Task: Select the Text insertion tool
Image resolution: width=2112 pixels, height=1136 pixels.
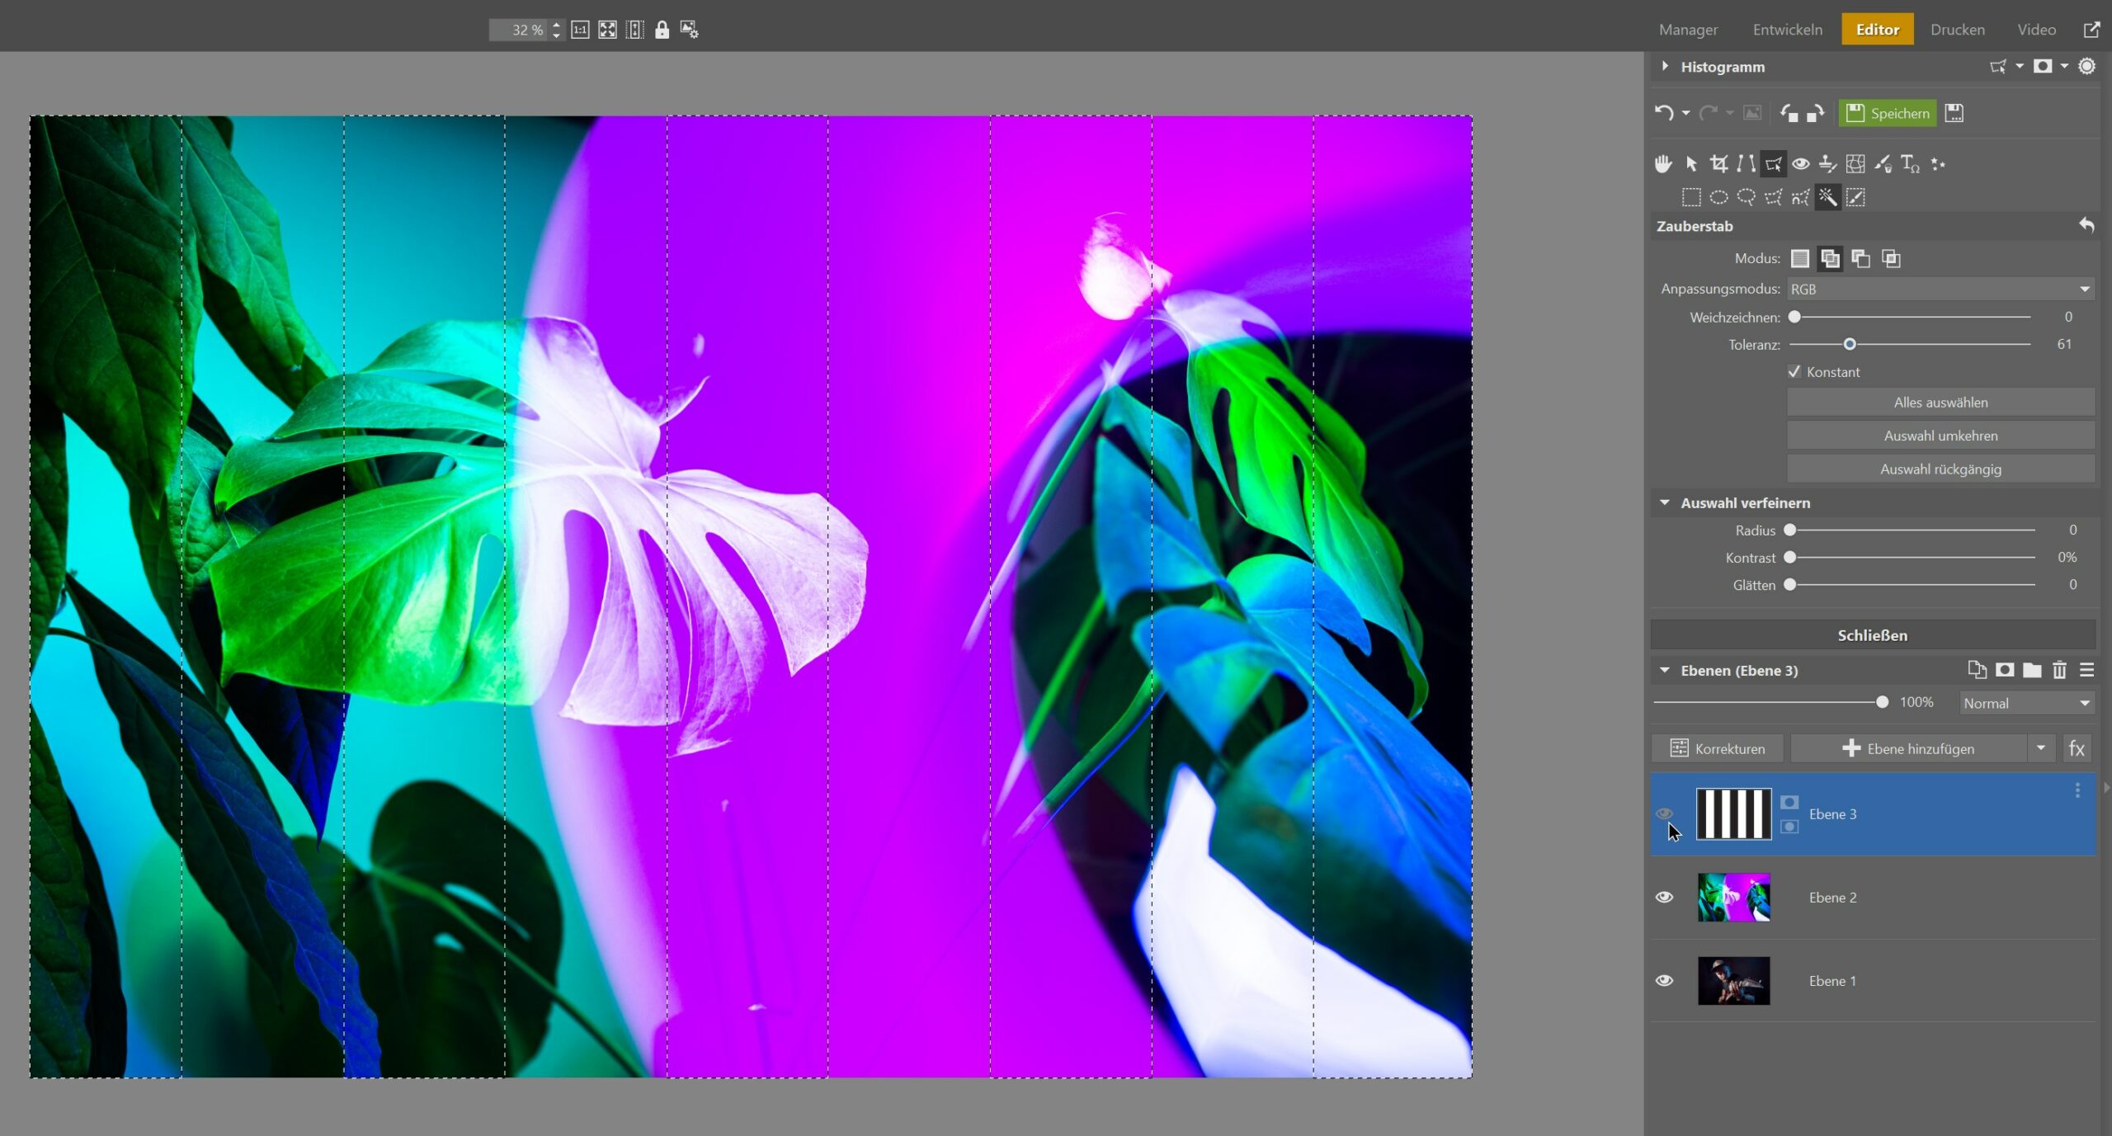Action: [1910, 164]
